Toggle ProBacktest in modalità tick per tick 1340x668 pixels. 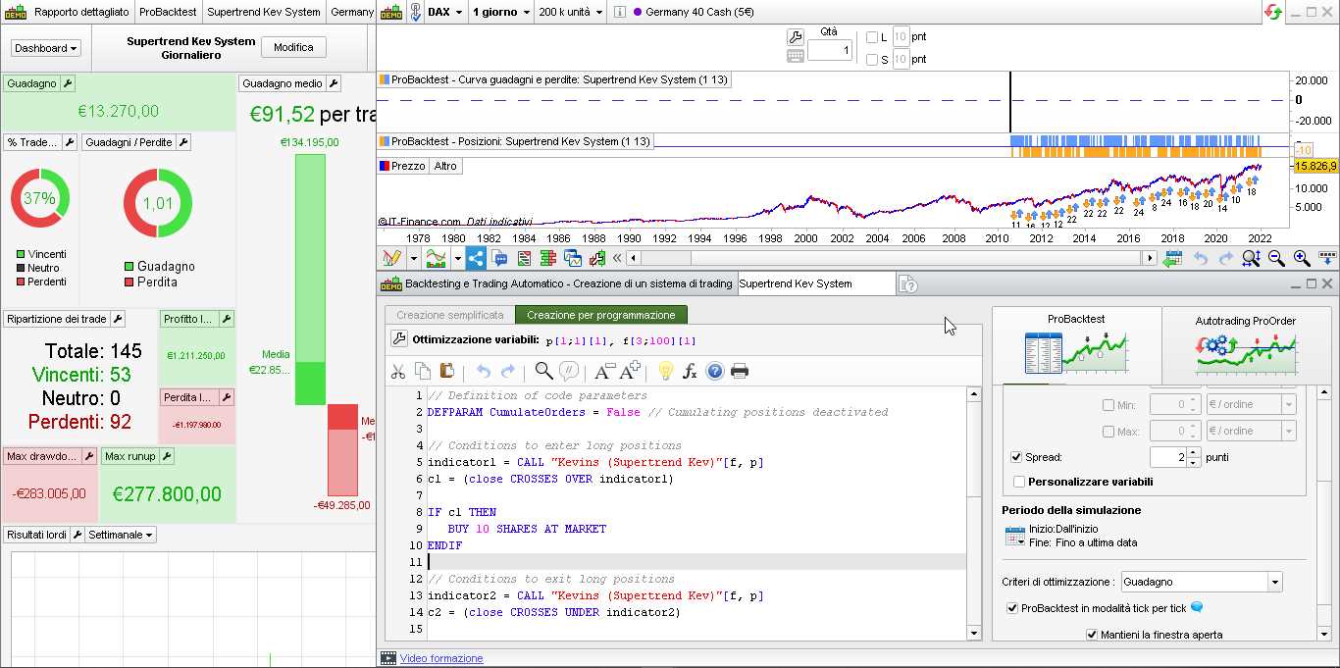pyautogui.click(x=1012, y=608)
